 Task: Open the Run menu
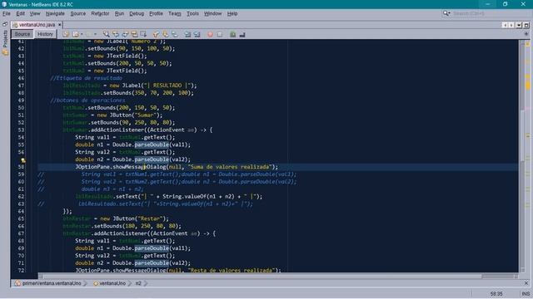click(119, 13)
